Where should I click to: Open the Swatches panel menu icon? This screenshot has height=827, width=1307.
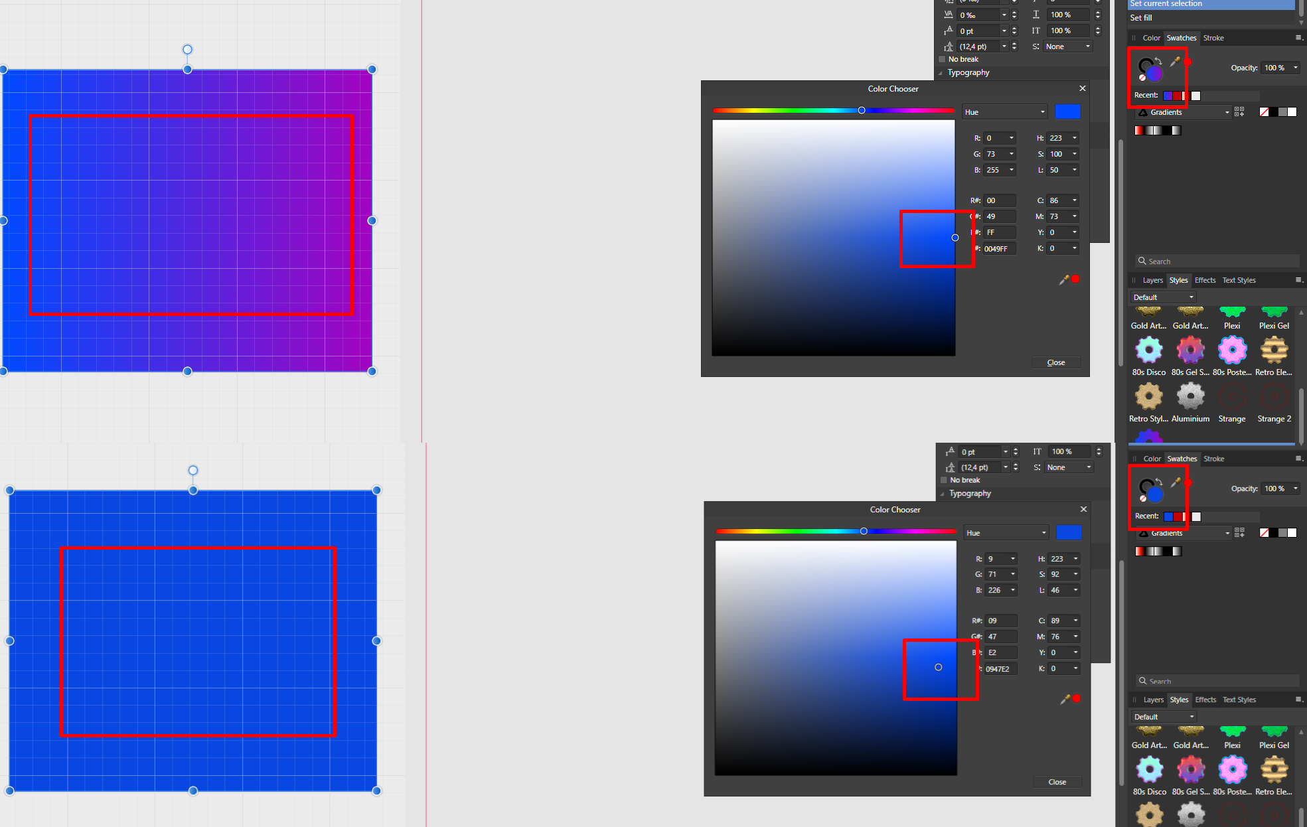1298,38
